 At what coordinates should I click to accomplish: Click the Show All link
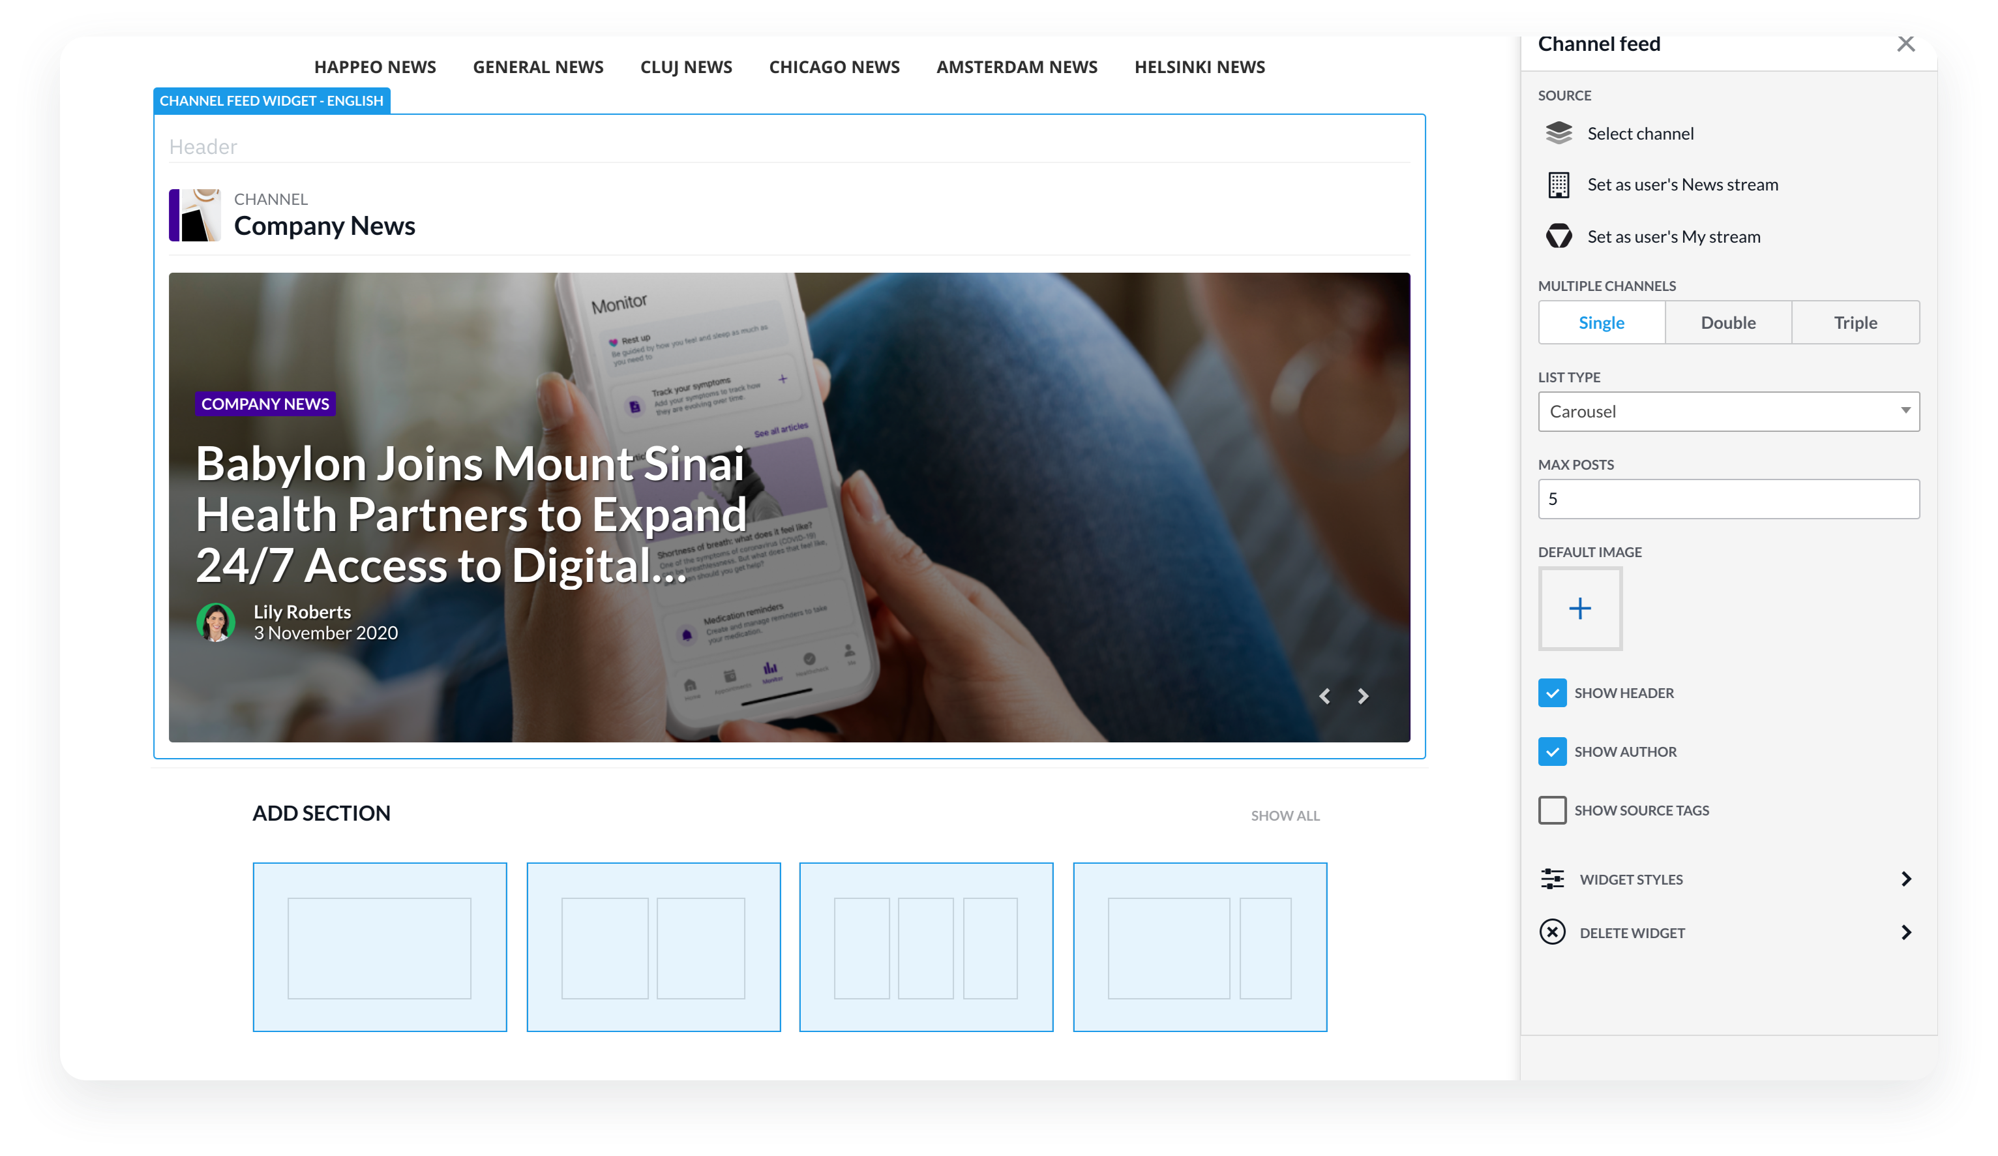point(1285,815)
